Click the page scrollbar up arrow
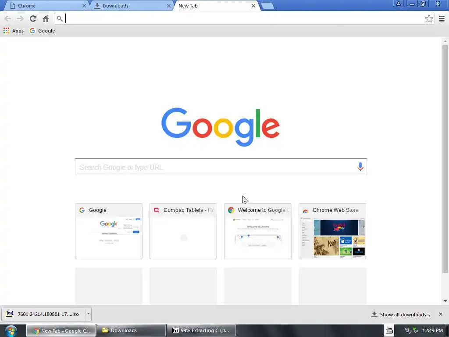The width and height of the screenshot is (449, 337). pos(445,42)
